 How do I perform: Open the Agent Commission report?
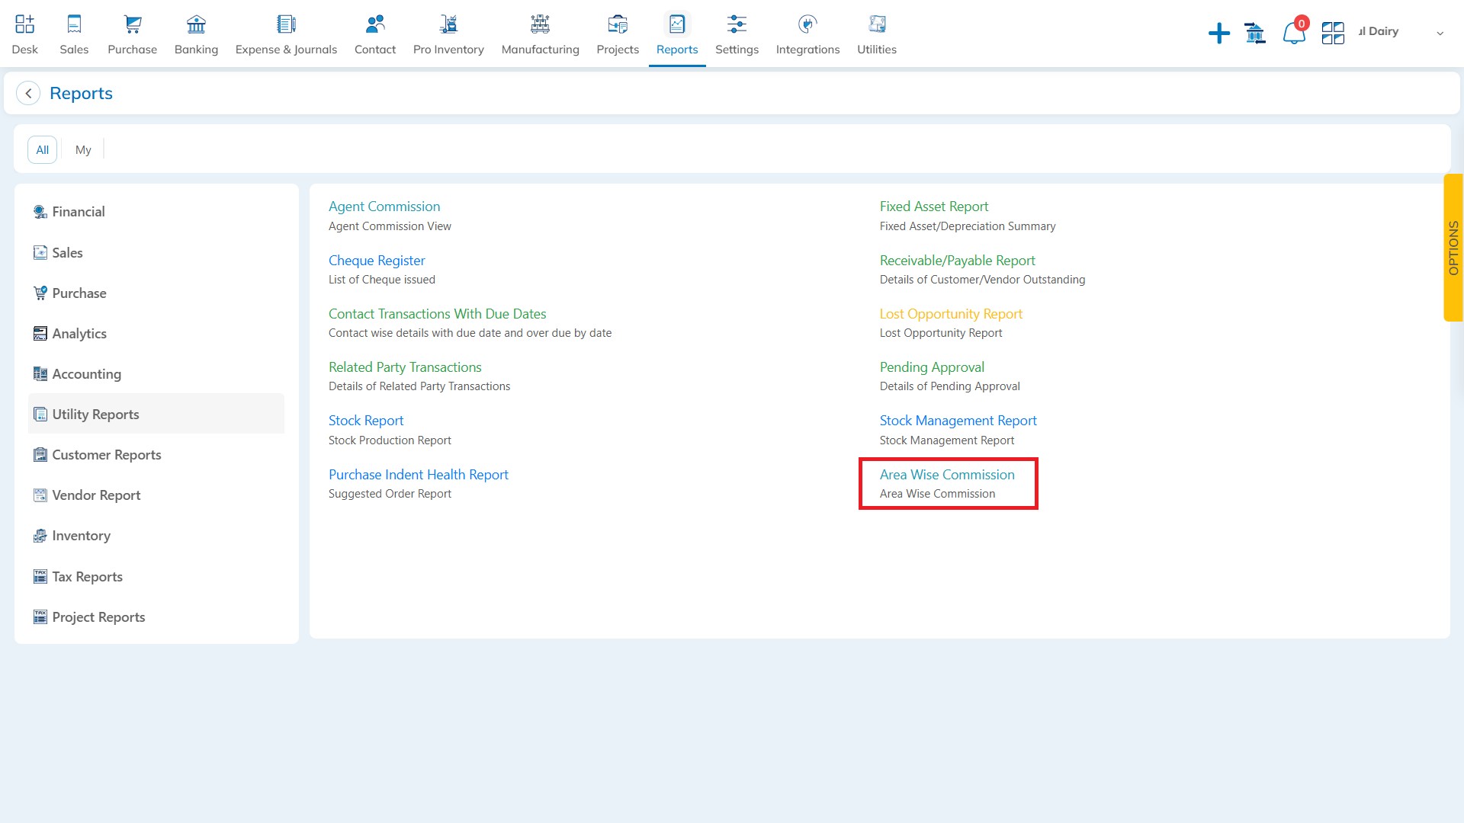point(384,207)
